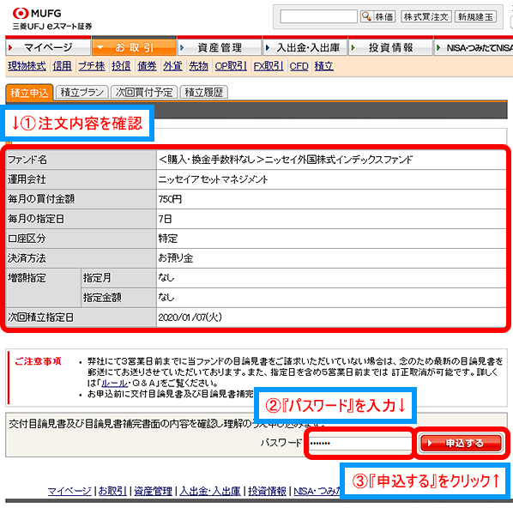The width and height of the screenshot is (513, 508).
Task: Click the 7日 designated day value
Action: pos(166,219)
